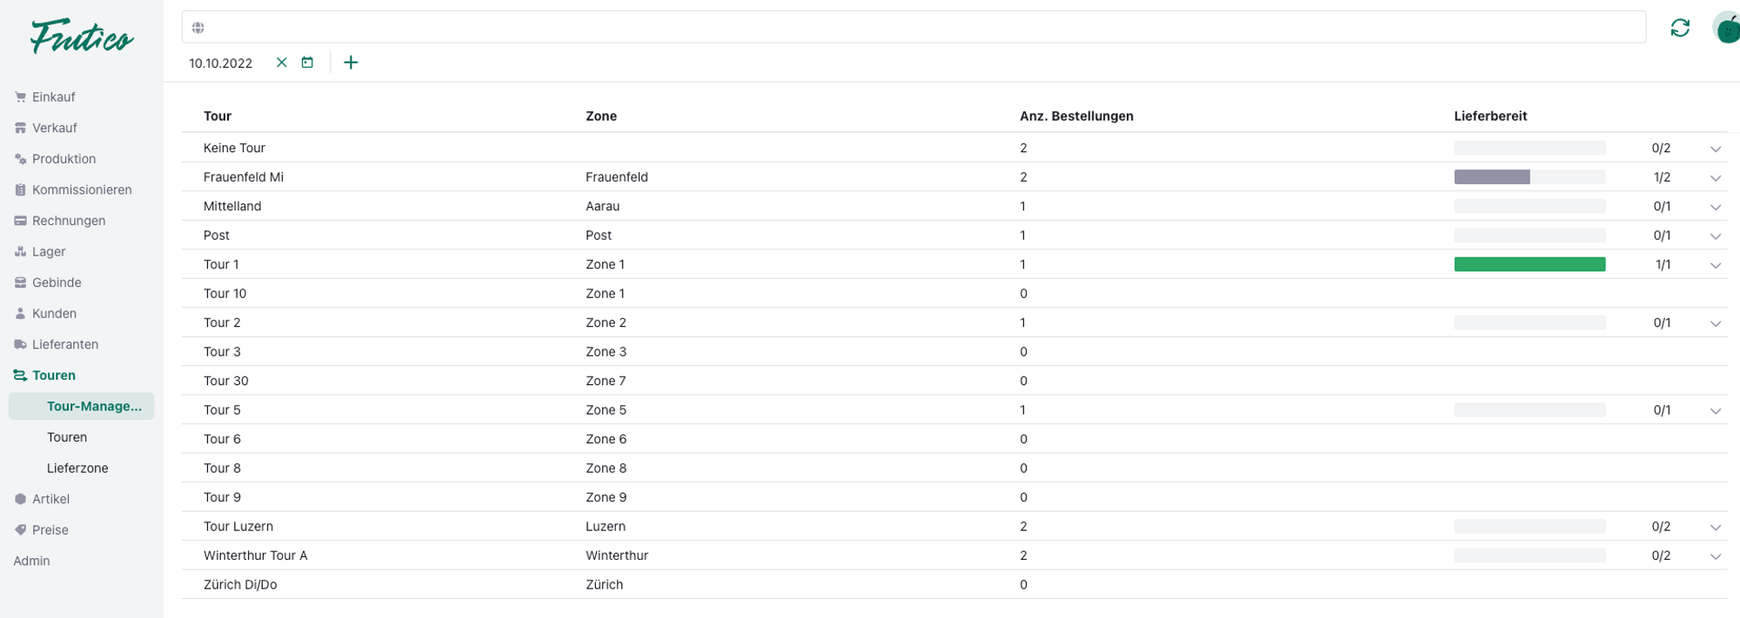Click the plus icon to add tour
This screenshot has width=1740, height=618.
click(351, 63)
